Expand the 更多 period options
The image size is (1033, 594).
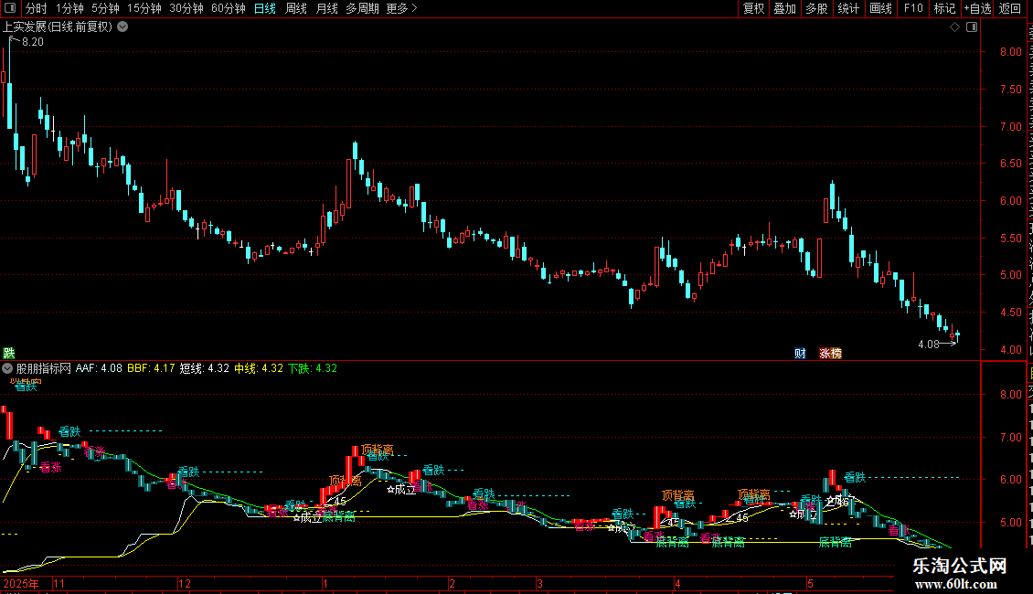[x=402, y=8]
